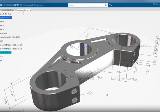
Task: Select the highlighted 'notation Set.1' tree node
Action: point(6,53)
